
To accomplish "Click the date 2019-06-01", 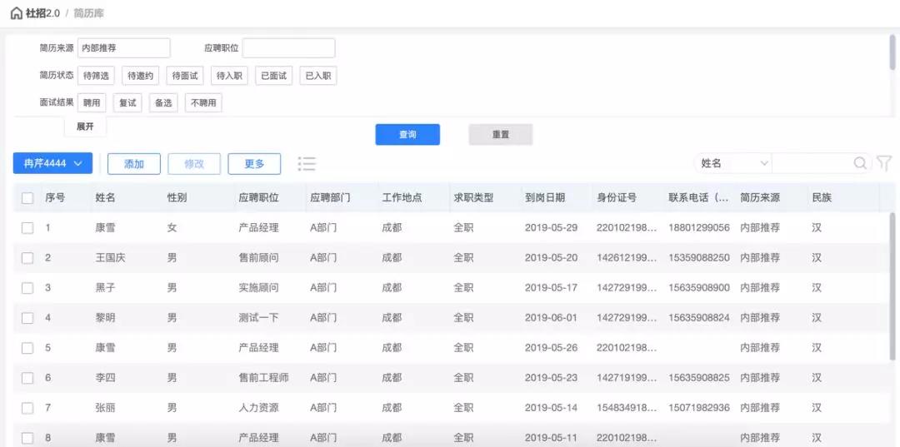I will pyautogui.click(x=551, y=317).
